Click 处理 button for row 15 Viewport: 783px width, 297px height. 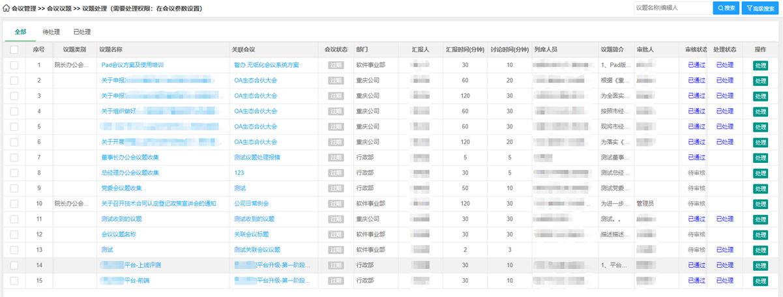(760, 281)
